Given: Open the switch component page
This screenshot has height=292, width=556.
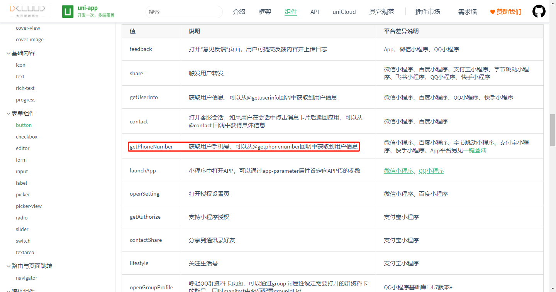Looking at the screenshot, I should point(23,241).
